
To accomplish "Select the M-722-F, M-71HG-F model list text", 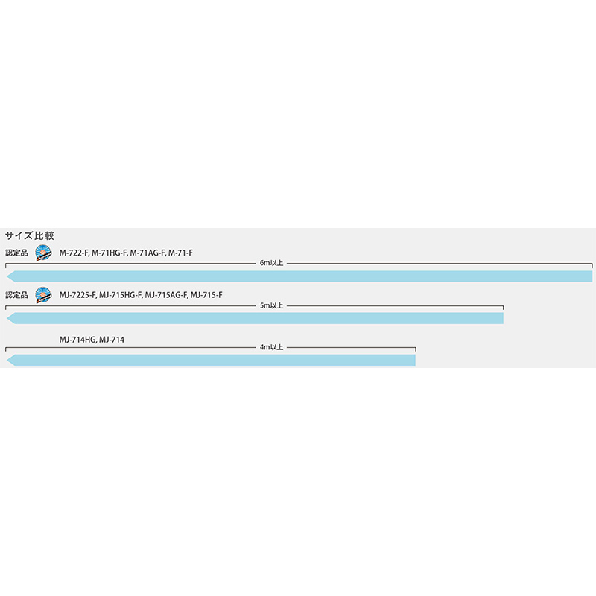I will pyautogui.click(x=126, y=253).
